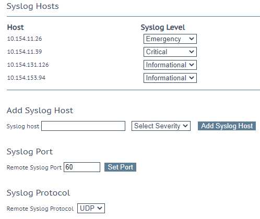This screenshot has width=260, height=219.
Task: Expand Informational dropdown for 10.154.131.126
Action: pyautogui.click(x=170, y=65)
